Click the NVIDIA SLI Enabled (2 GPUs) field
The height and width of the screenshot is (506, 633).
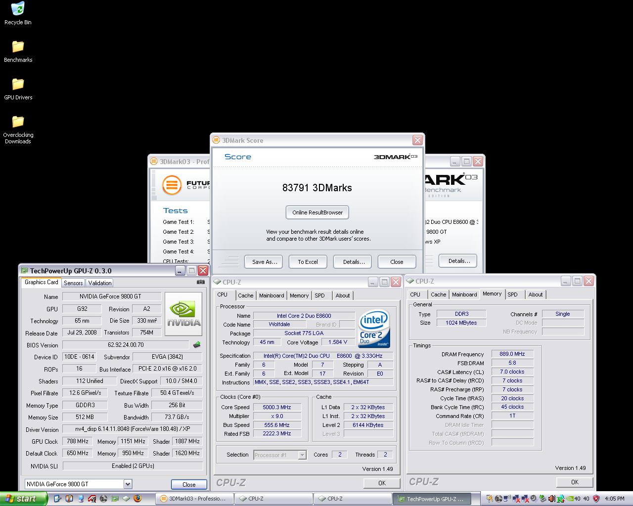(133, 466)
